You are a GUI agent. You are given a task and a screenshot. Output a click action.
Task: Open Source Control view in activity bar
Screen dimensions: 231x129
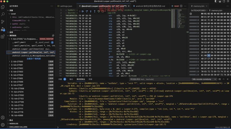tap(3, 22)
